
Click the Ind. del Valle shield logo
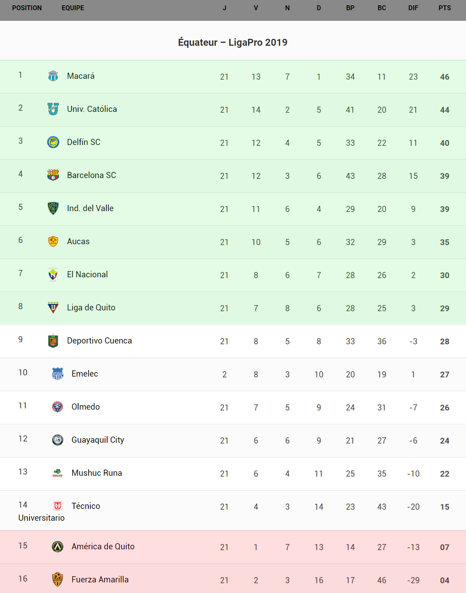click(53, 208)
